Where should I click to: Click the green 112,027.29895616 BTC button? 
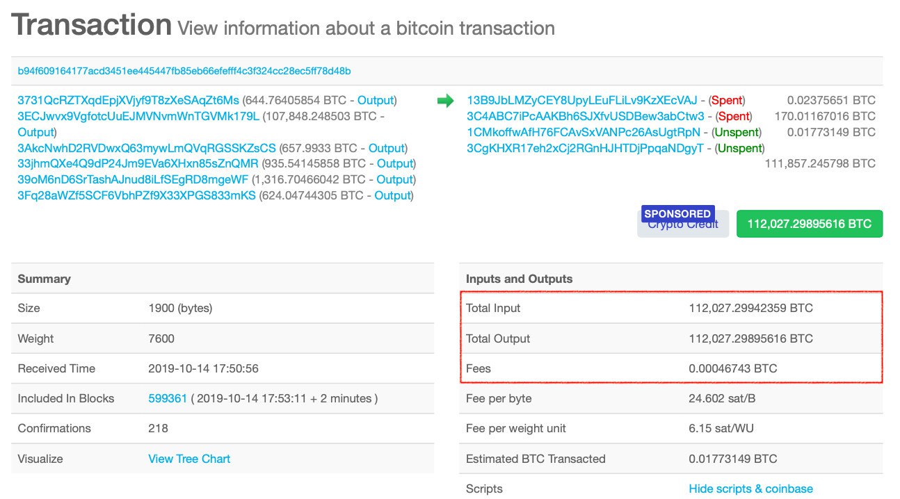click(x=809, y=224)
